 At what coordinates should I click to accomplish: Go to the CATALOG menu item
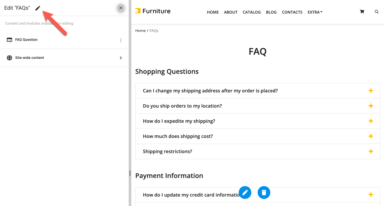pyautogui.click(x=252, y=12)
